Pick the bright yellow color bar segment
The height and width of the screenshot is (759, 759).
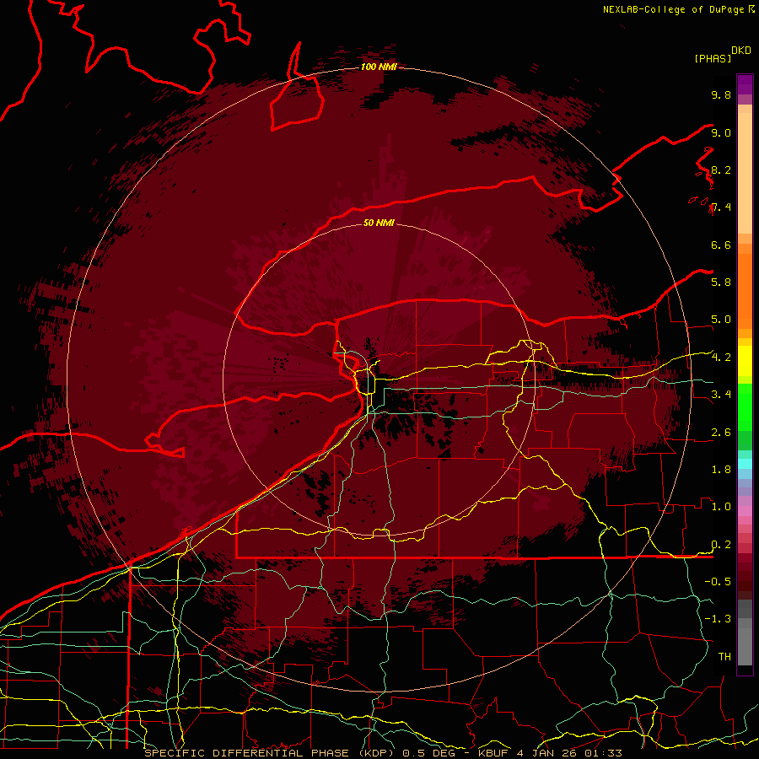[745, 361]
